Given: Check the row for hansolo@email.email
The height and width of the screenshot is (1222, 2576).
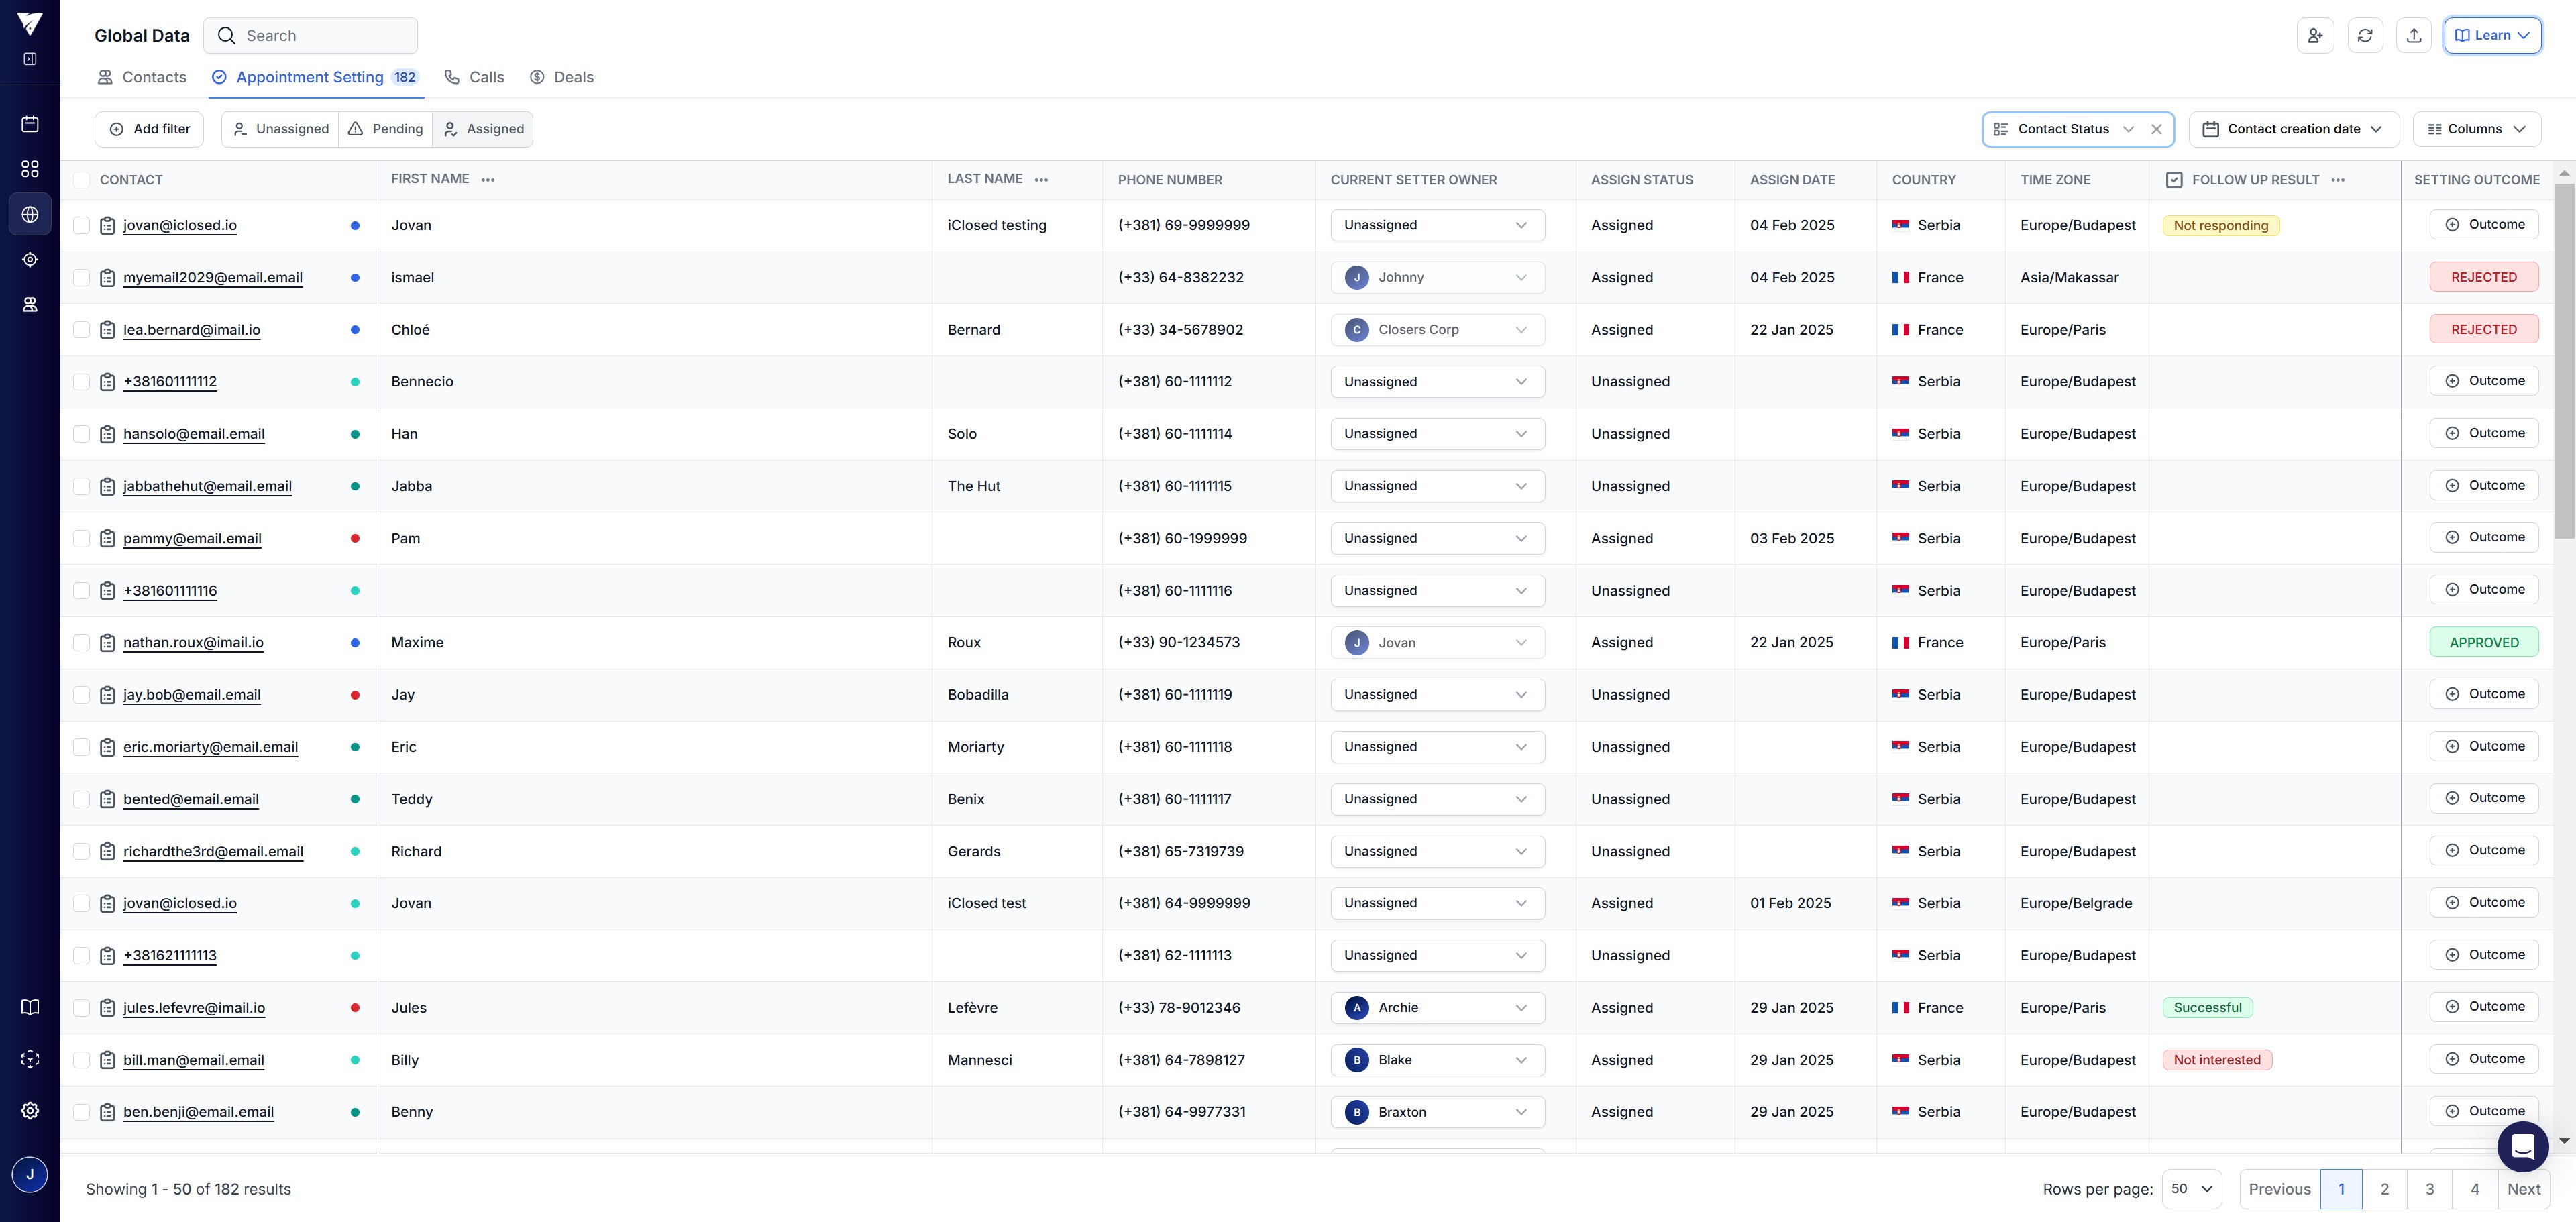Looking at the screenshot, I should 82,434.
